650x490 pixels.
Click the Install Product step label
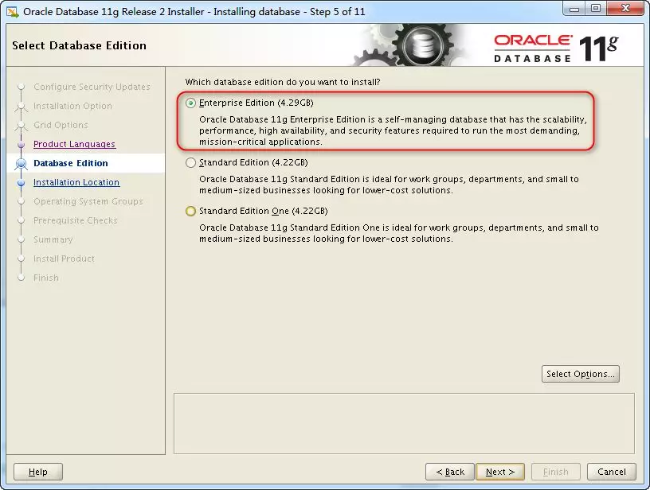[64, 259]
